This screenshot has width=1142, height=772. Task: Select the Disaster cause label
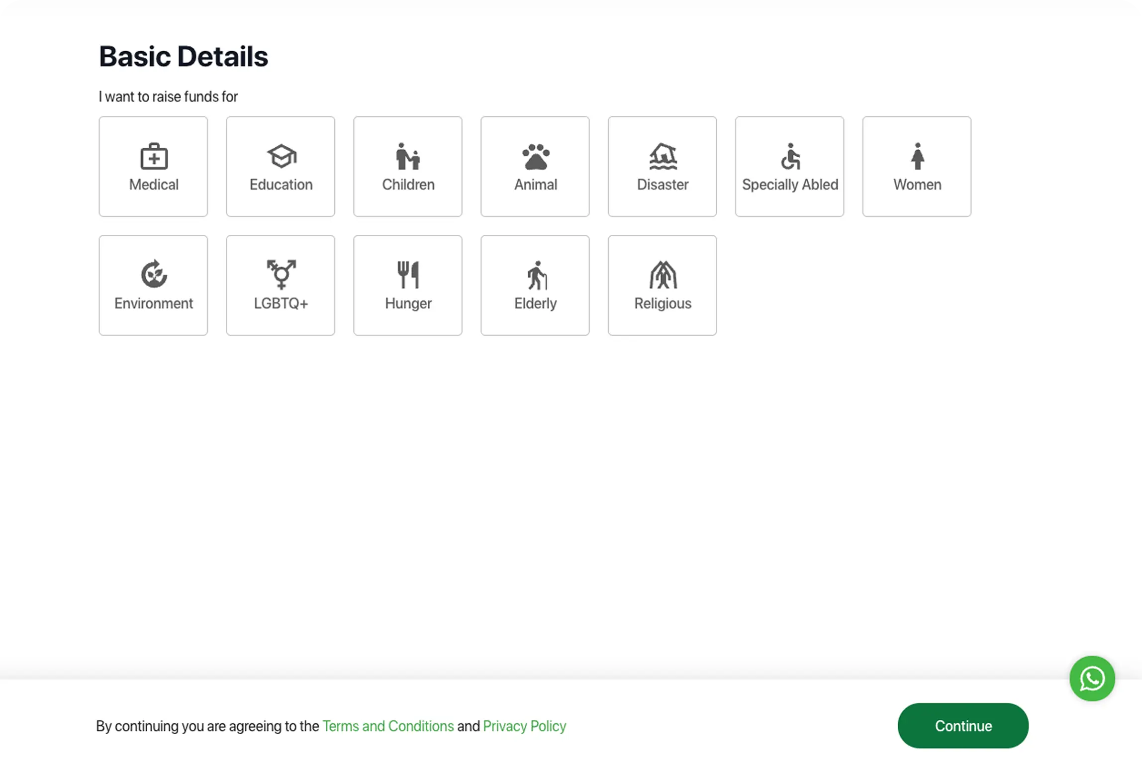pyautogui.click(x=663, y=185)
